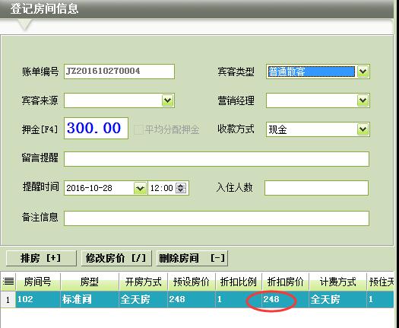This screenshot has height=328, width=399.
Task: Click the 折扣房价 column header
Action: point(285,282)
